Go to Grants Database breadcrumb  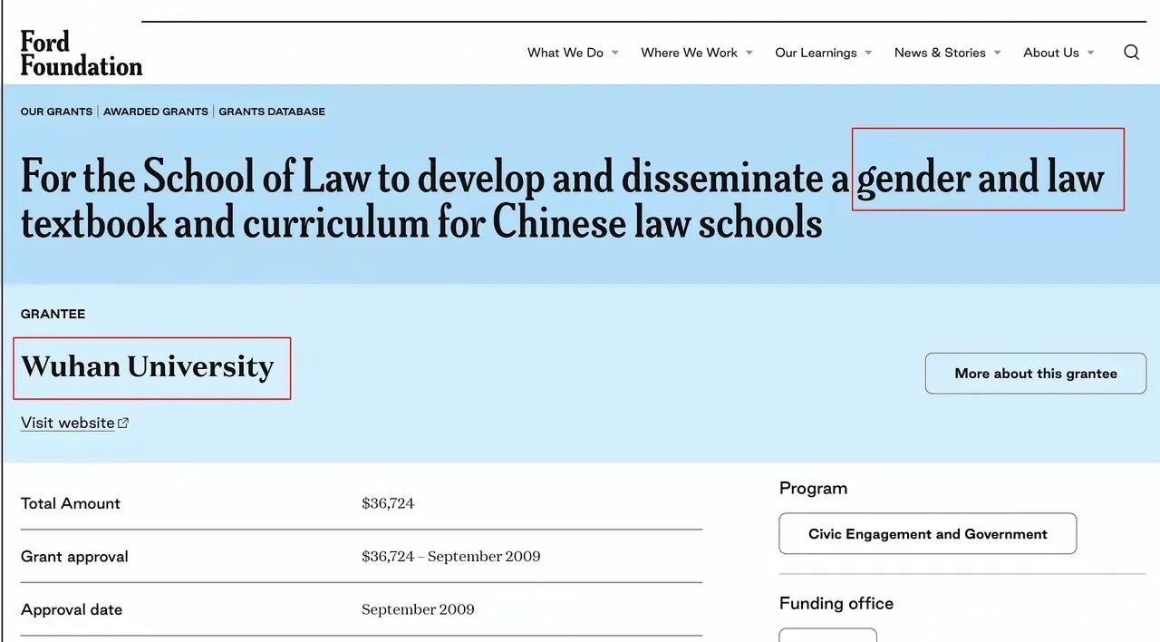[x=272, y=112]
